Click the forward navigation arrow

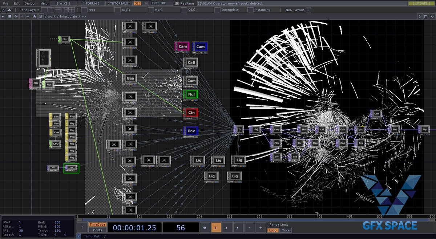click(x=21, y=16)
